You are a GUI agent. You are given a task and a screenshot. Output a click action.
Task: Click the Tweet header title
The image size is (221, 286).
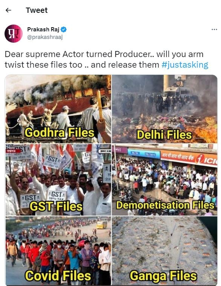click(x=37, y=10)
